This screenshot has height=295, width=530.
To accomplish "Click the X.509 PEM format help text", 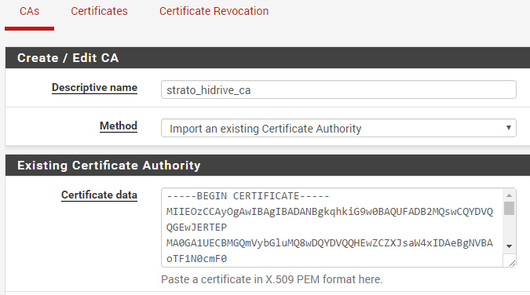I will pos(272,279).
